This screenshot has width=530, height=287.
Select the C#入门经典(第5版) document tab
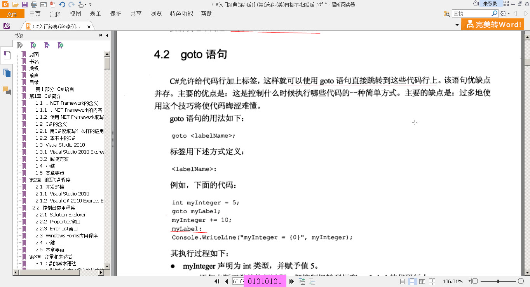click(58, 26)
